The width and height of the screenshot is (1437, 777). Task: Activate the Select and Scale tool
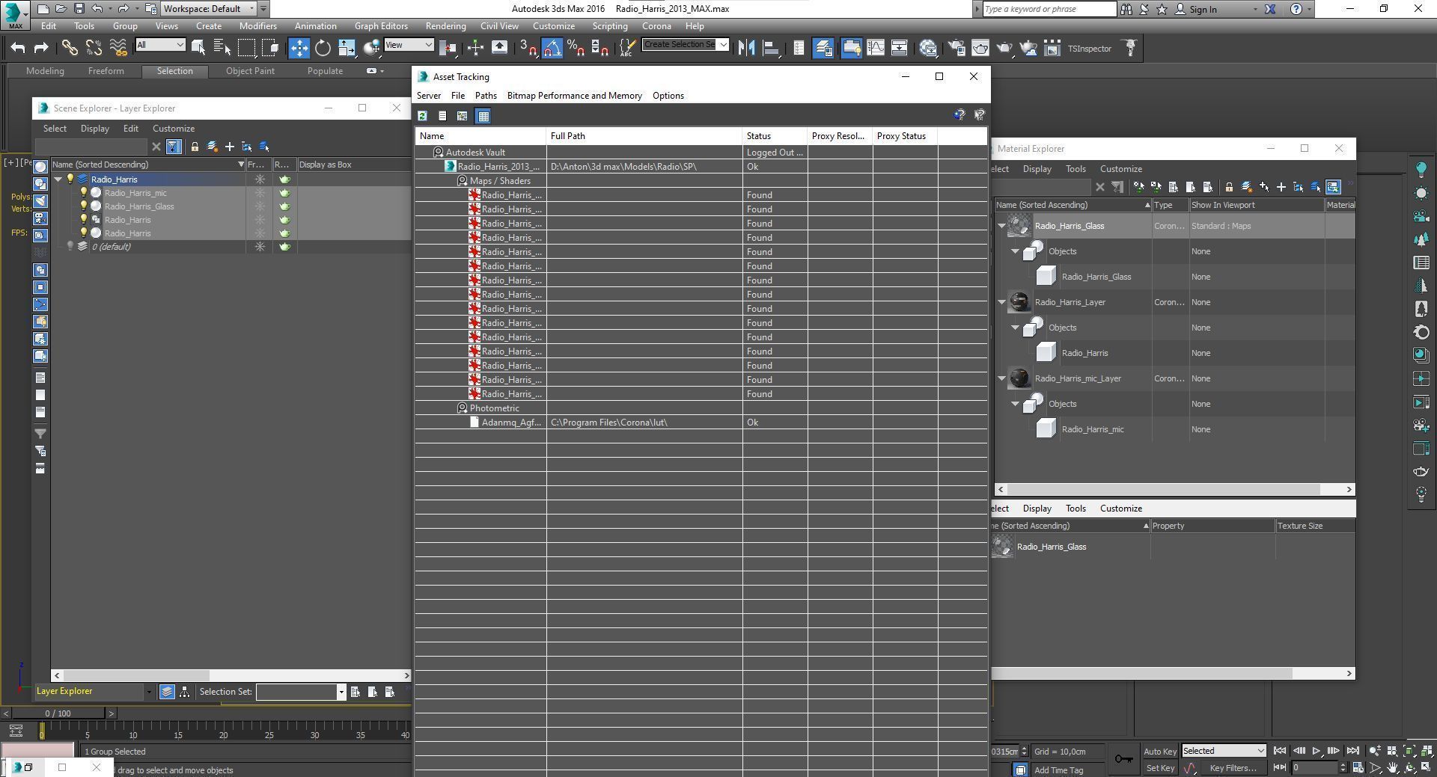click(x=347, y=49)
